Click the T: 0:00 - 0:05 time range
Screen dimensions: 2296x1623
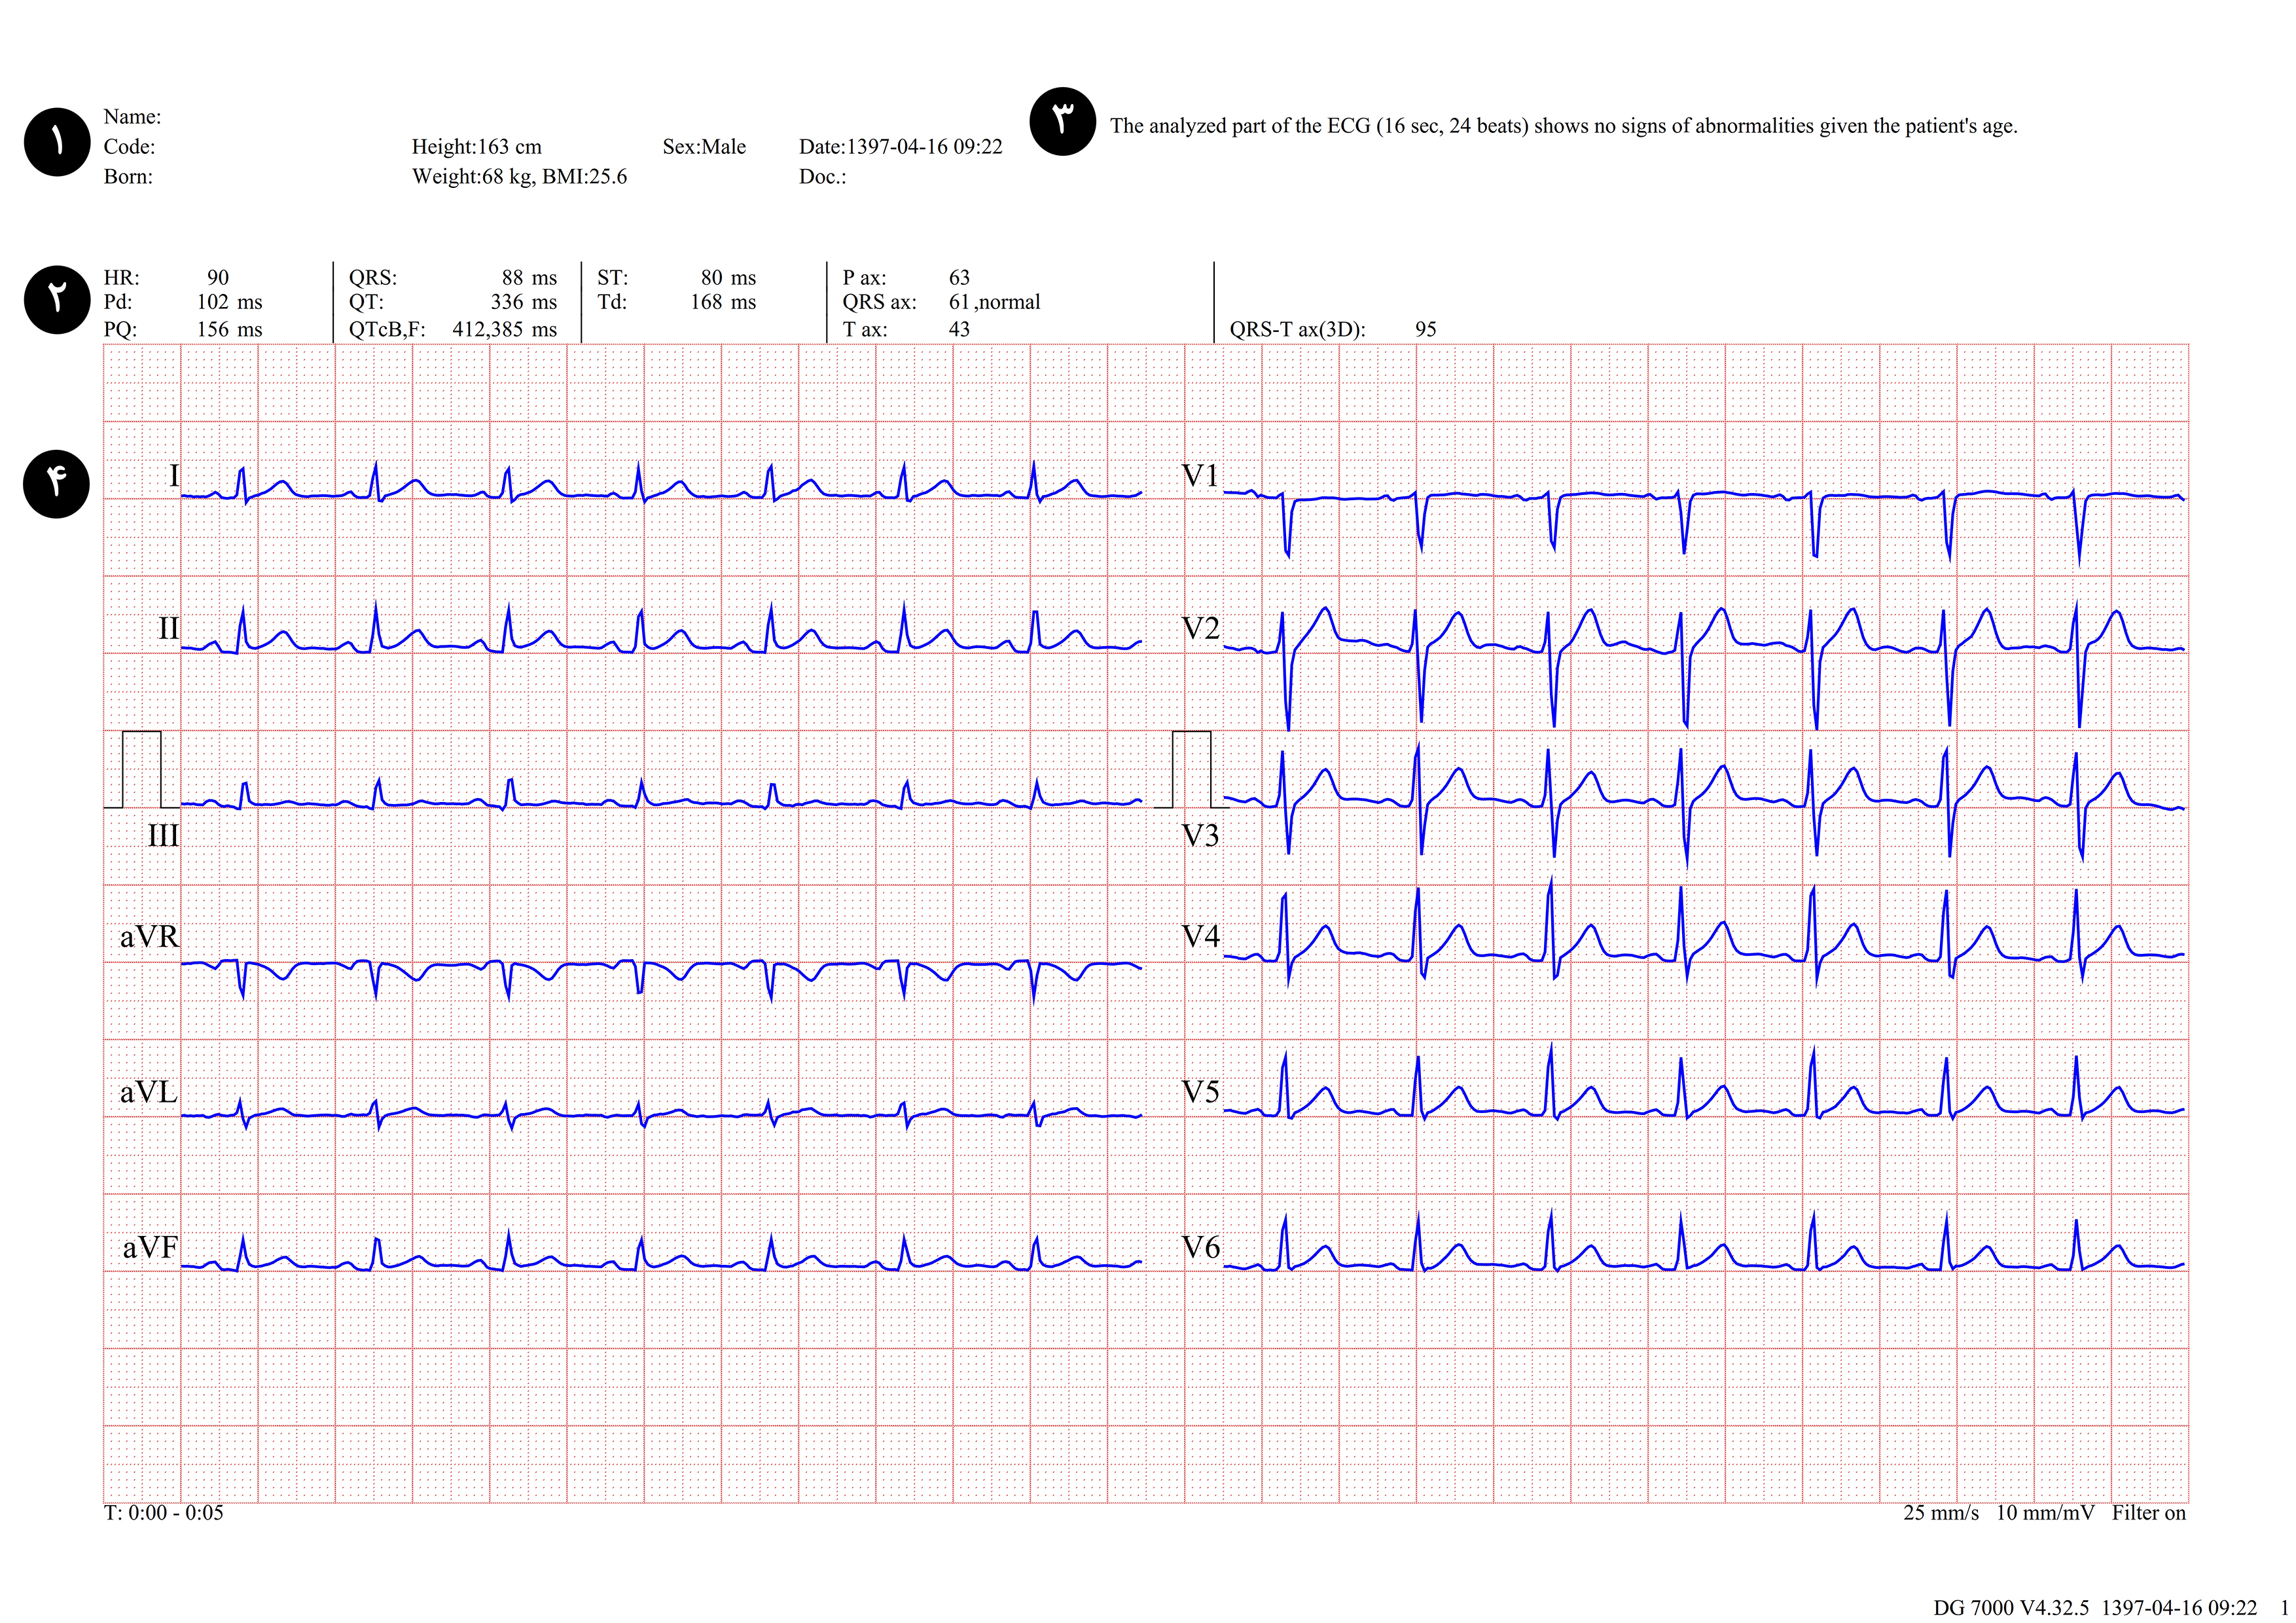point(163,1513)
